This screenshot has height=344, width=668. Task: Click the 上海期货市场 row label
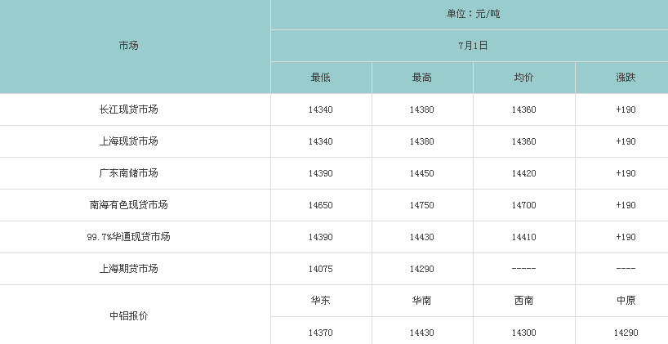click(128, 269)
